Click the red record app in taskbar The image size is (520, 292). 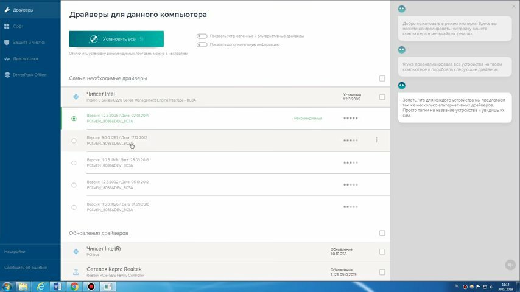91,287
